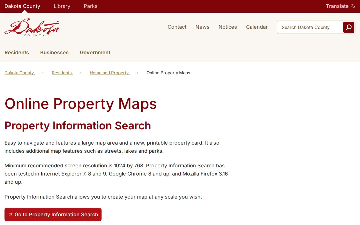Follow the Residents breadcrumb link
360x225 pixels.
(x=62, y=73)
